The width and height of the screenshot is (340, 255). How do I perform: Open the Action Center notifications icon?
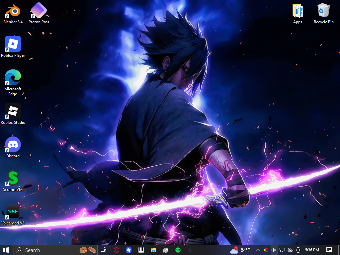point(329,250)
